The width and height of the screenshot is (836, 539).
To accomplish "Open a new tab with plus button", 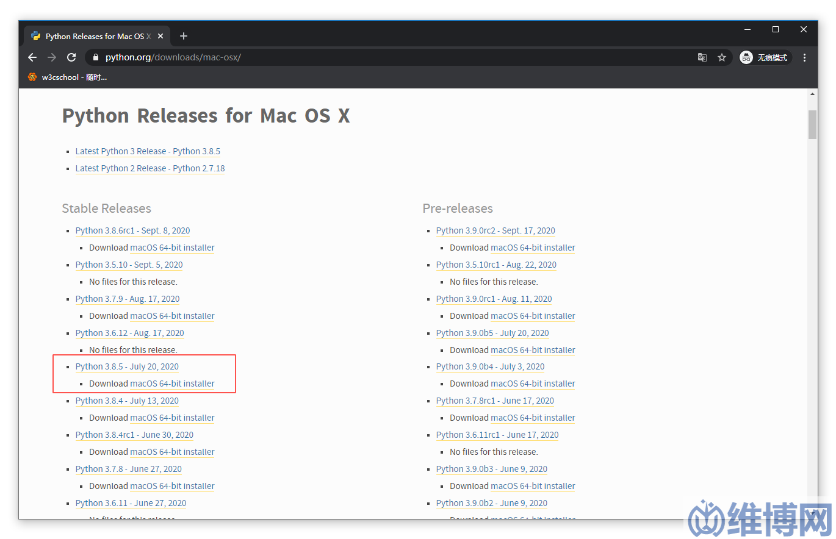I will [184, 36].
